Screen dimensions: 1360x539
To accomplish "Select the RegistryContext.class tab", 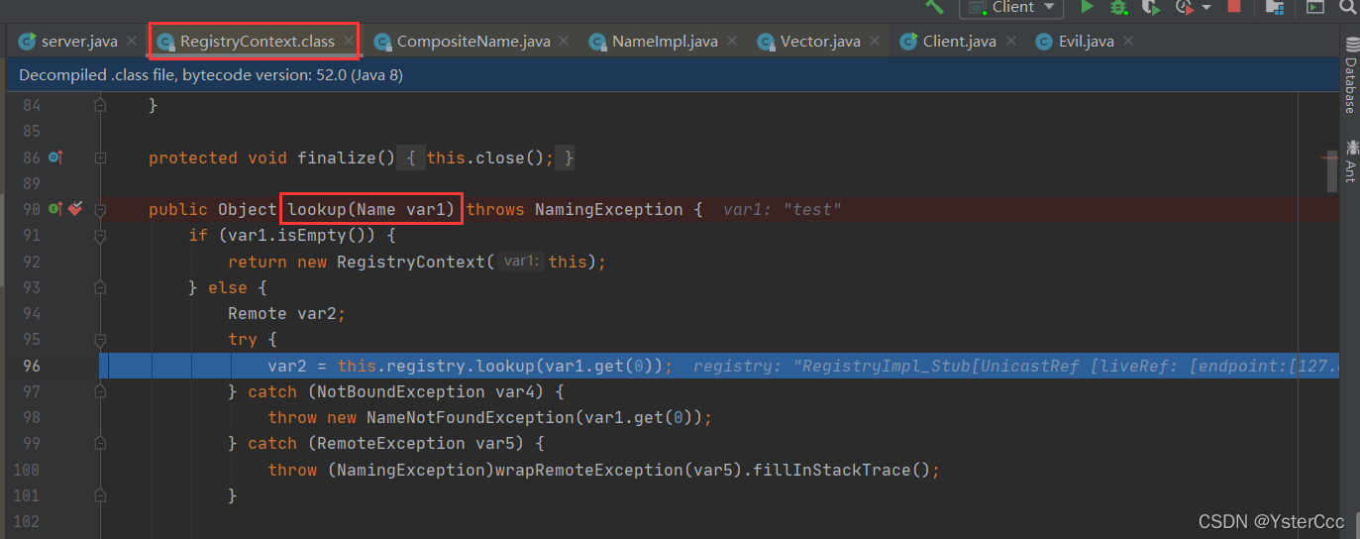I will pos(257,42).
